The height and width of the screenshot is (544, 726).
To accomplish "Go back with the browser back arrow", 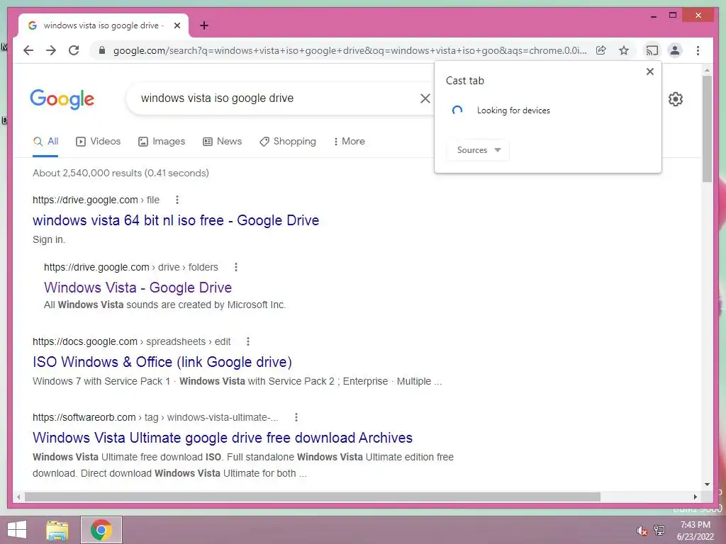I will point(28,50).
